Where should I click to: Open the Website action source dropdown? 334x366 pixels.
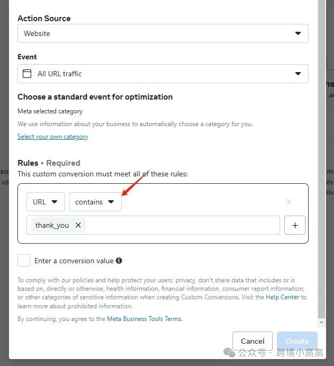tap(163, 33)
